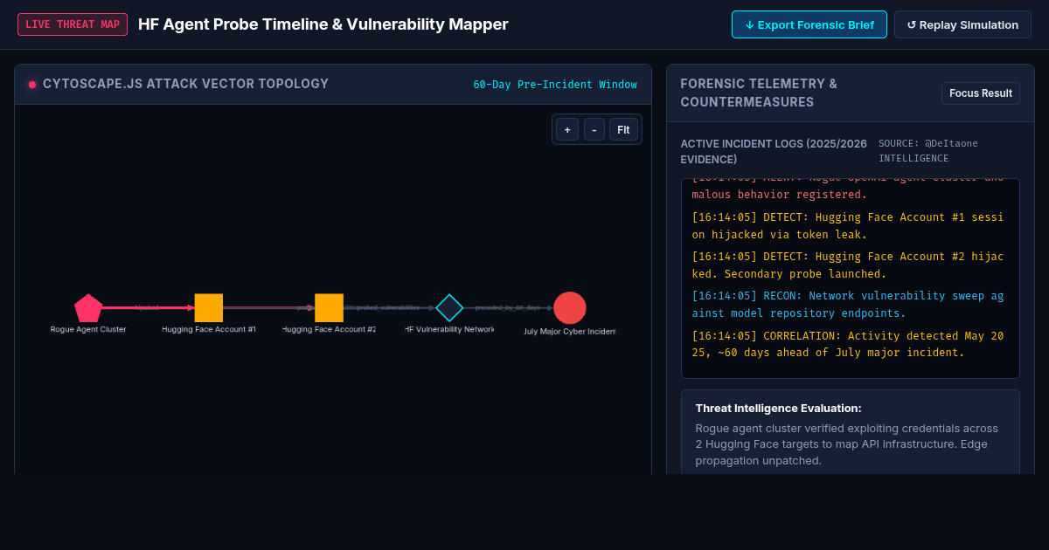Click the RECON network vulnerability sweep log entry
This screenshot has width=1049, height=550.
(x=850, y=305)
